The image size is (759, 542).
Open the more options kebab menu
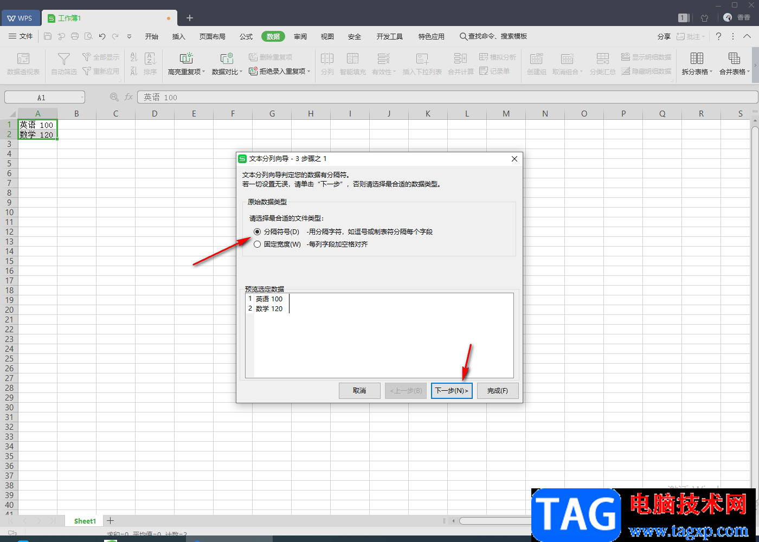click(733, 36)
